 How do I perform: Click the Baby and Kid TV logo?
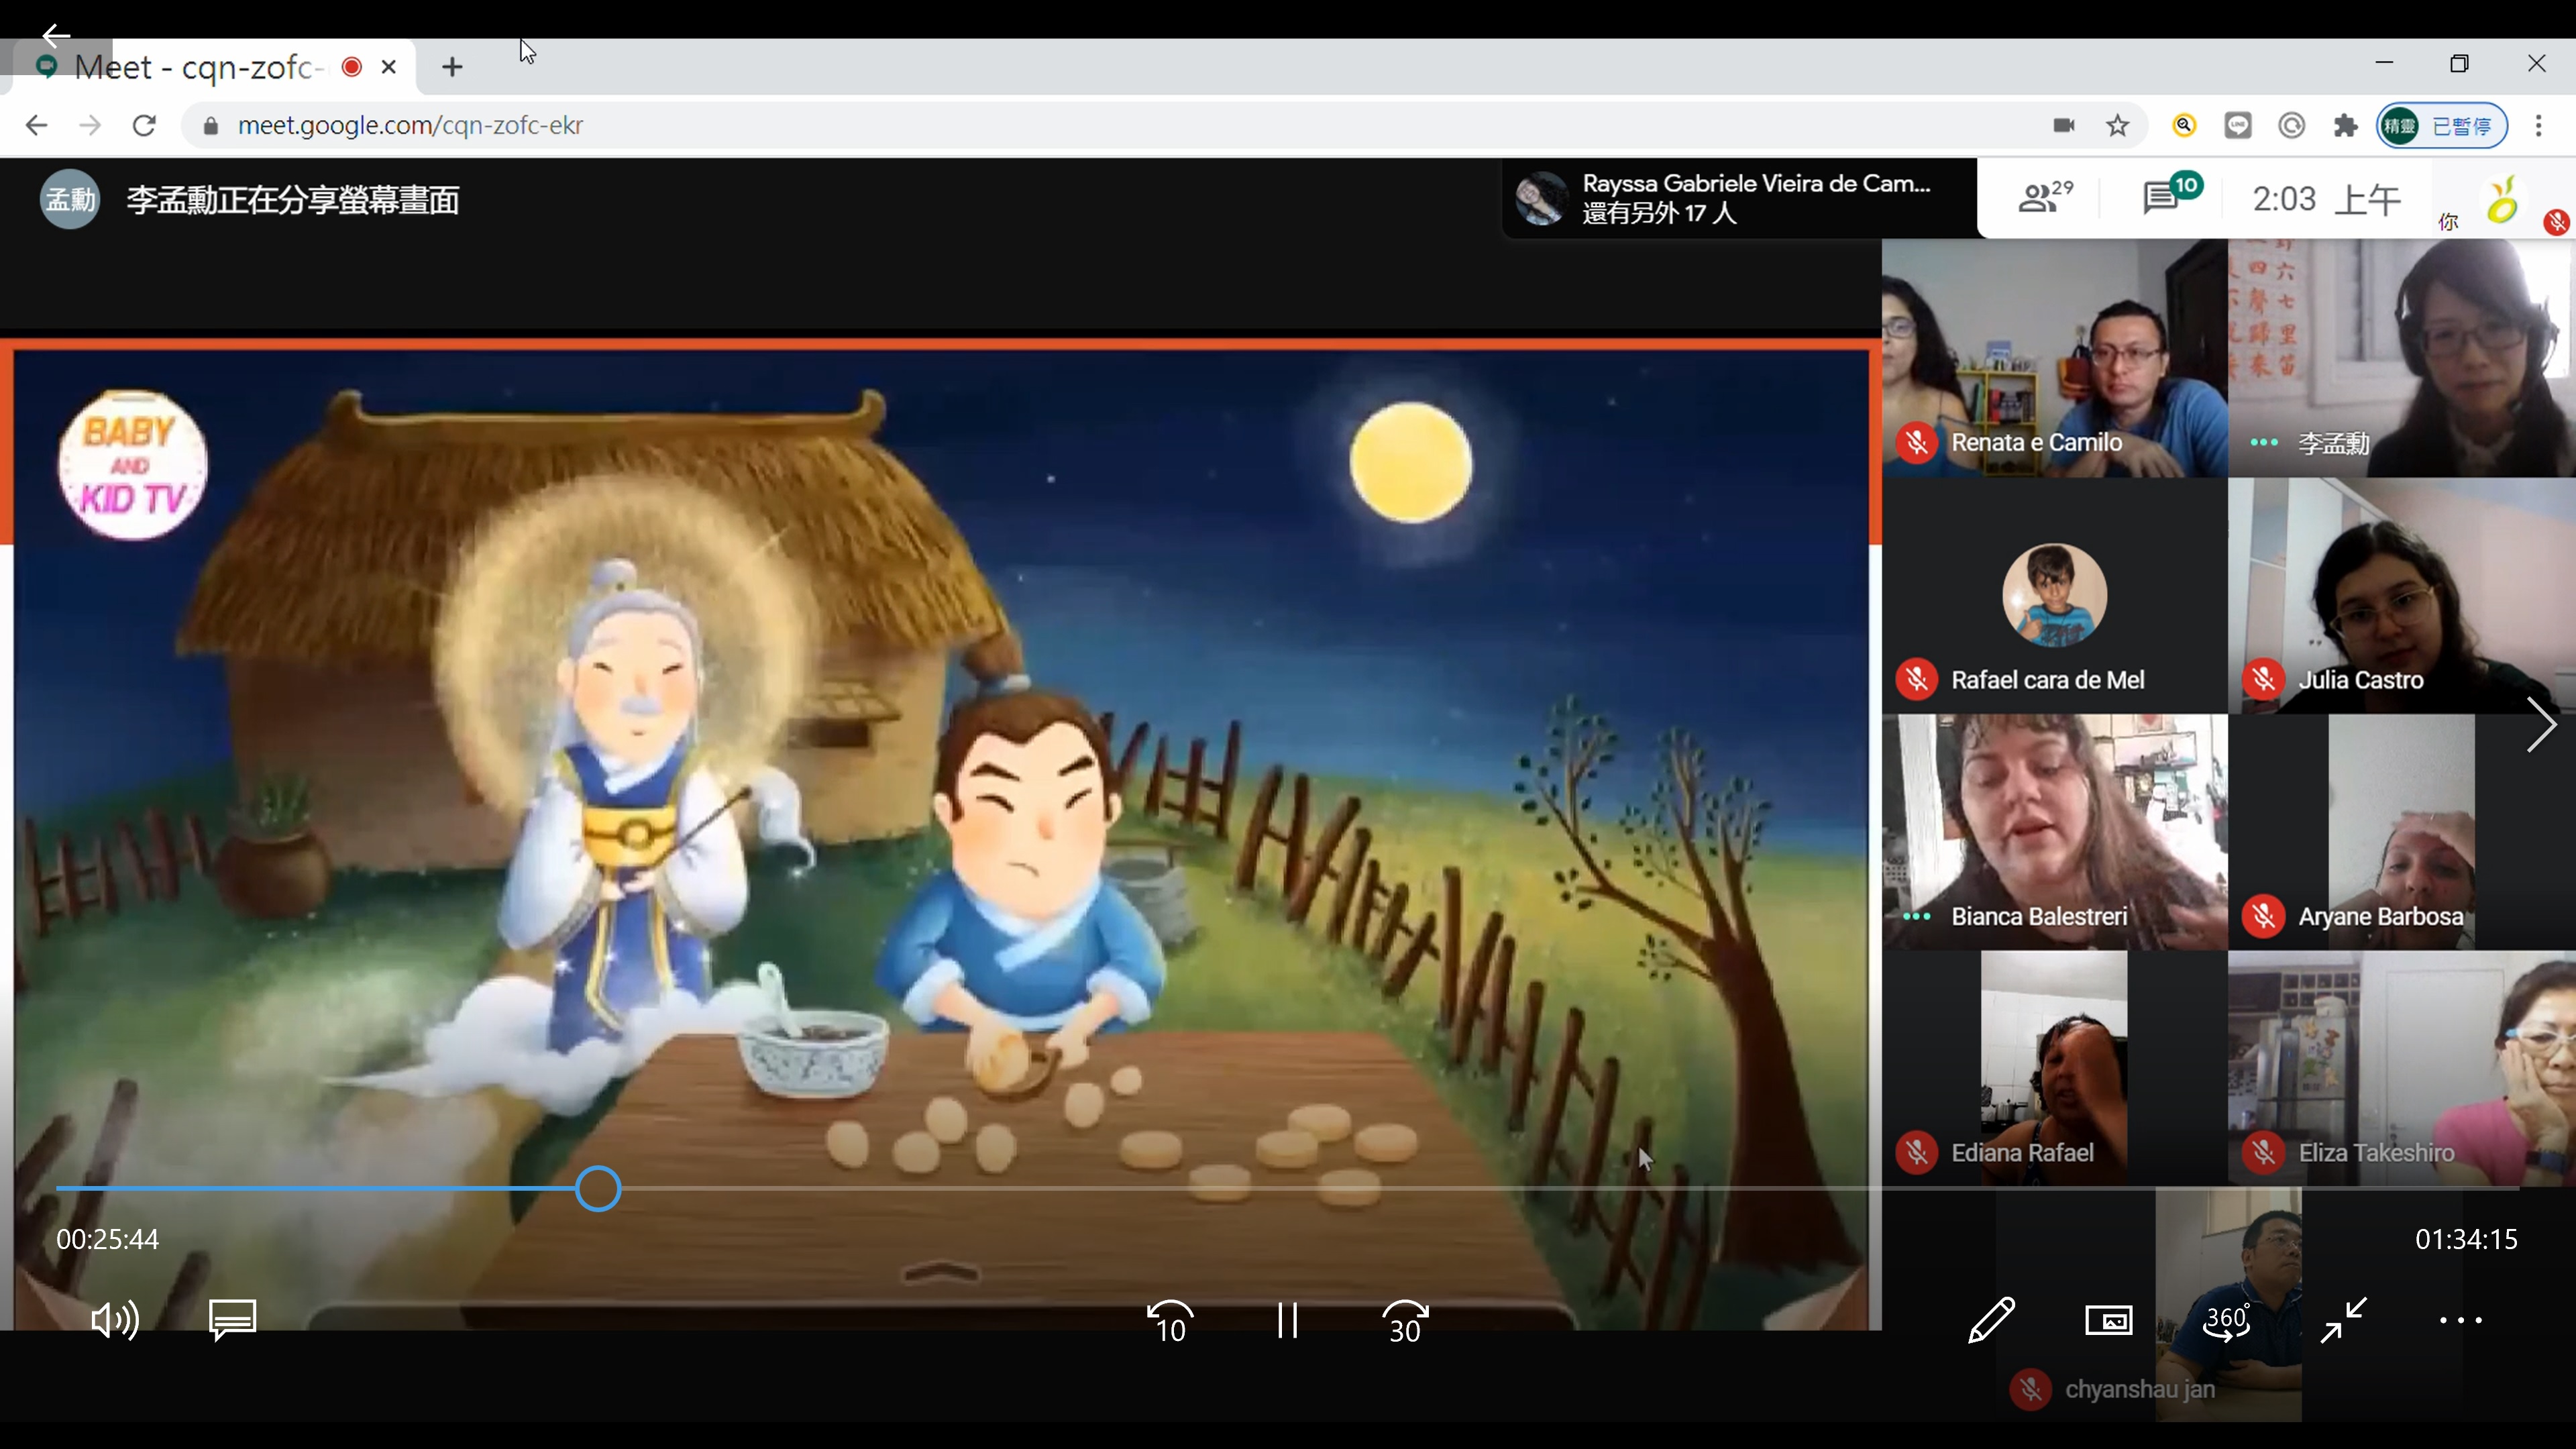pos(132,465)
